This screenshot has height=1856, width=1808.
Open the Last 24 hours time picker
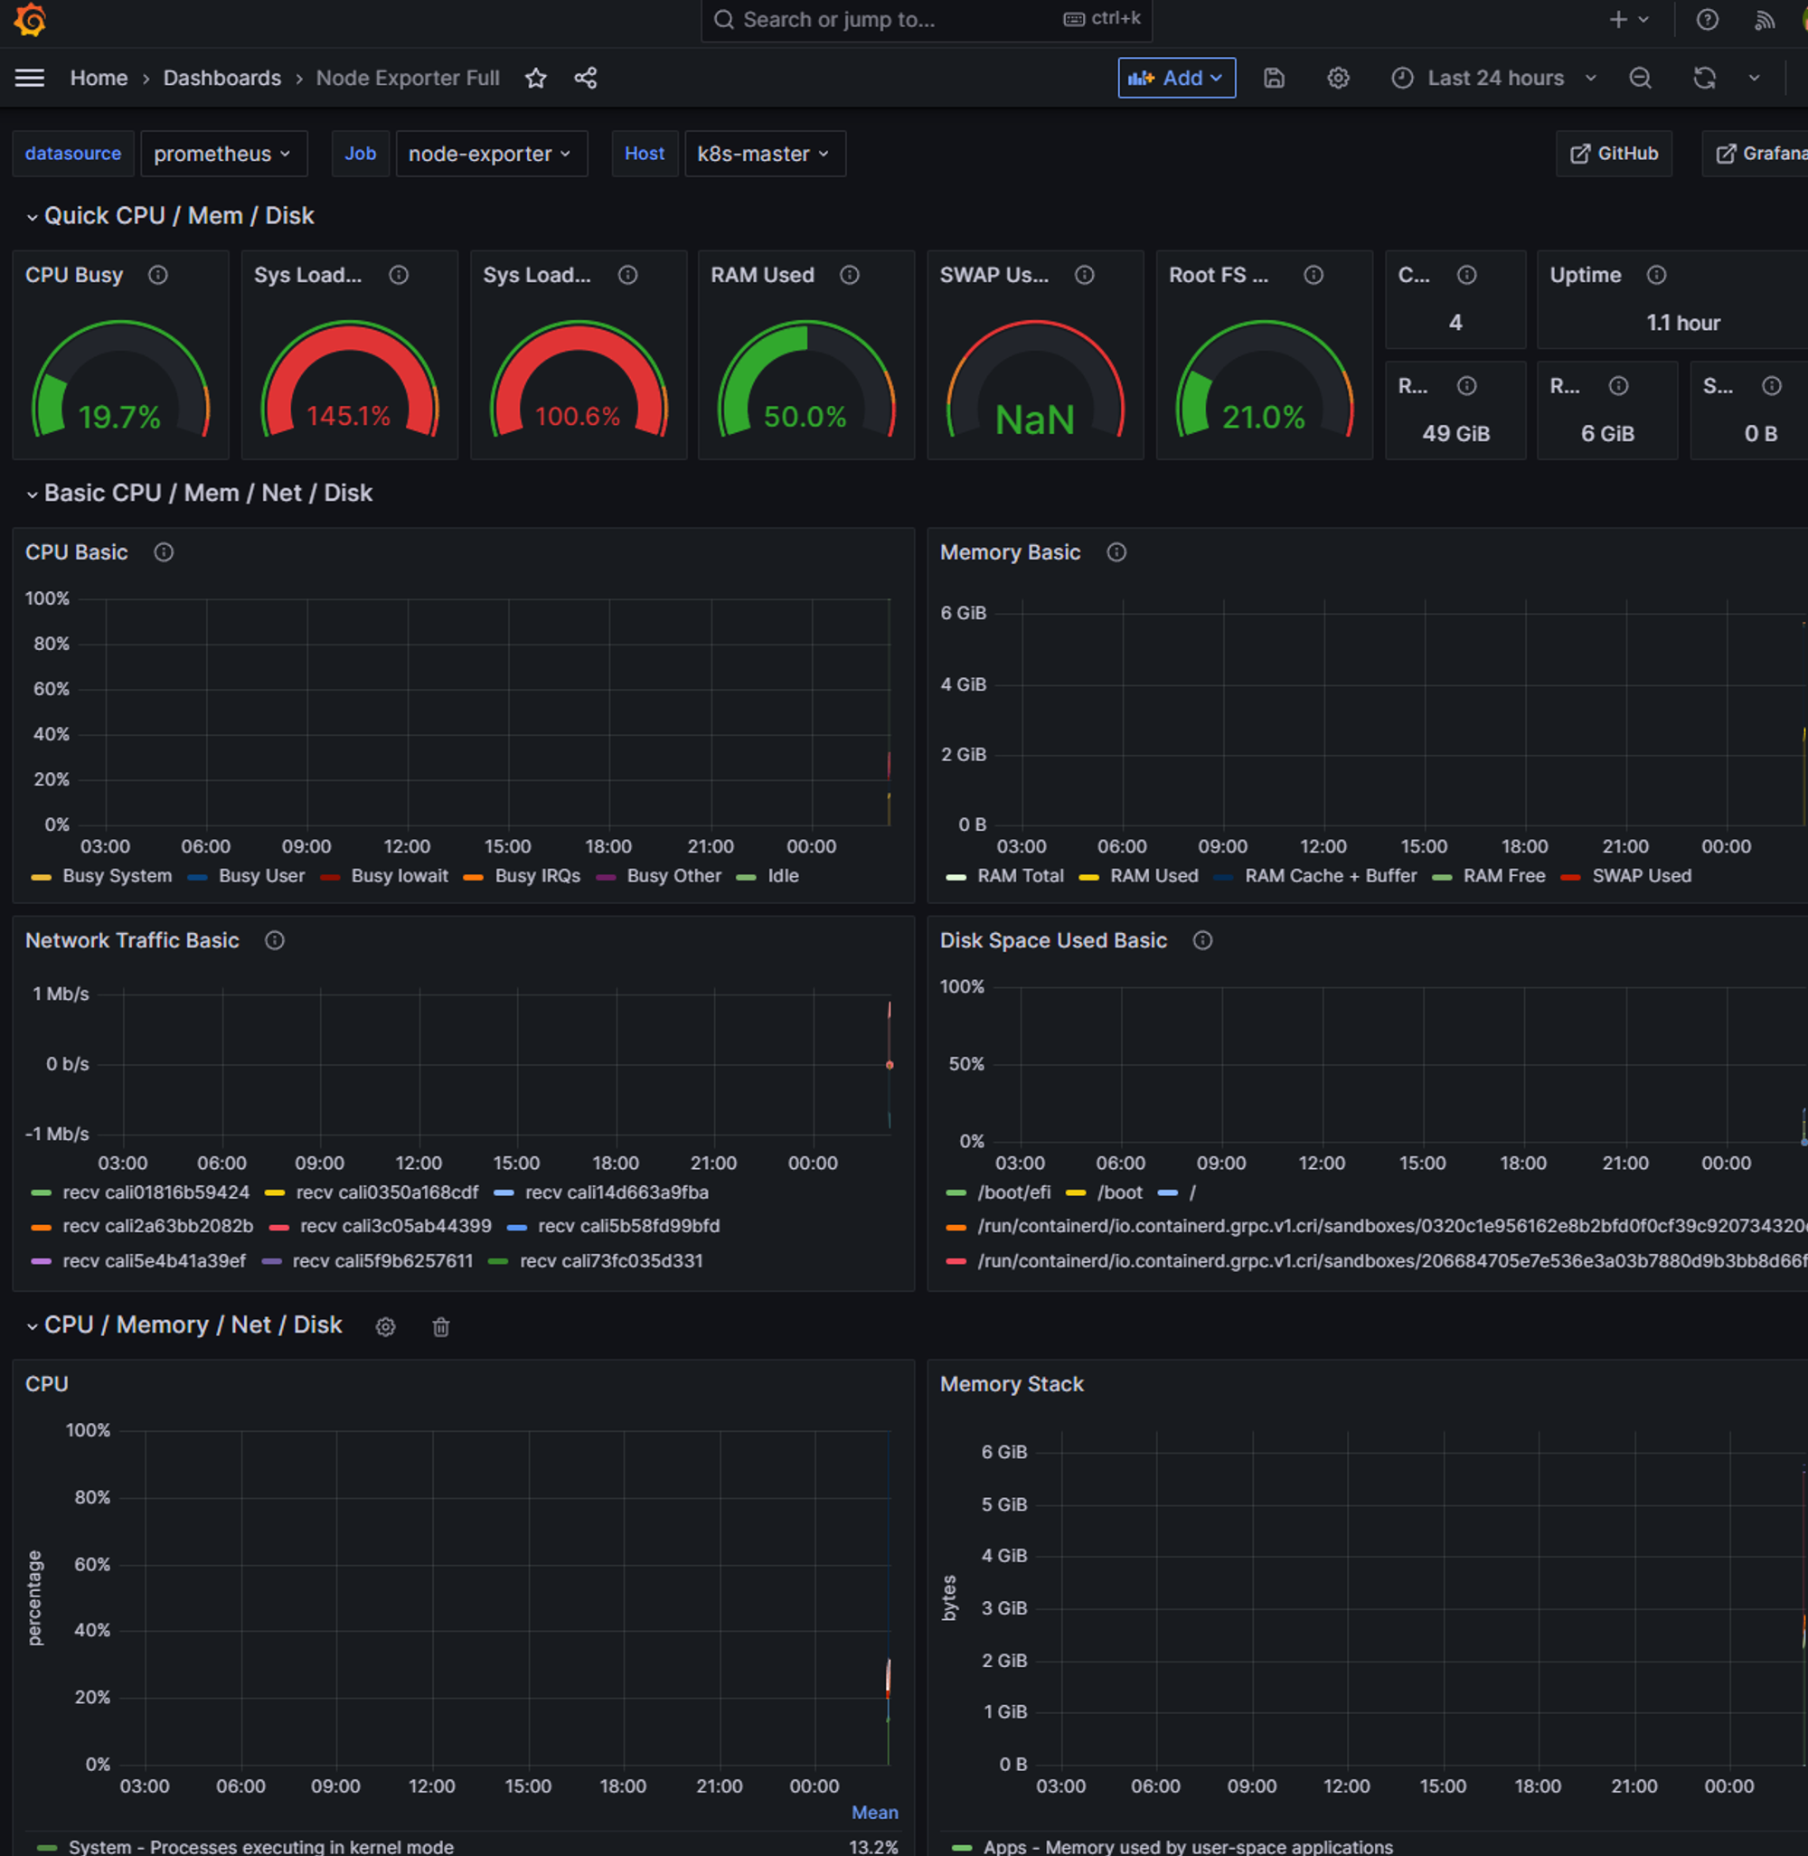1494,78
